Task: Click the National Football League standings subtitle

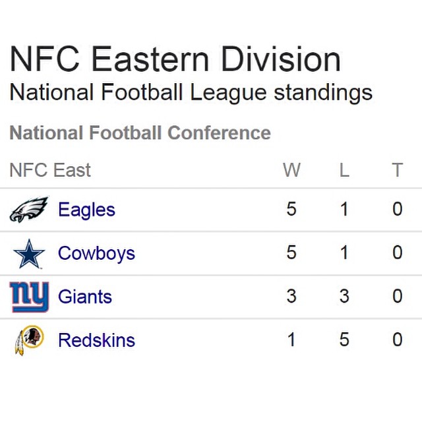Action: tap(191, 92)
